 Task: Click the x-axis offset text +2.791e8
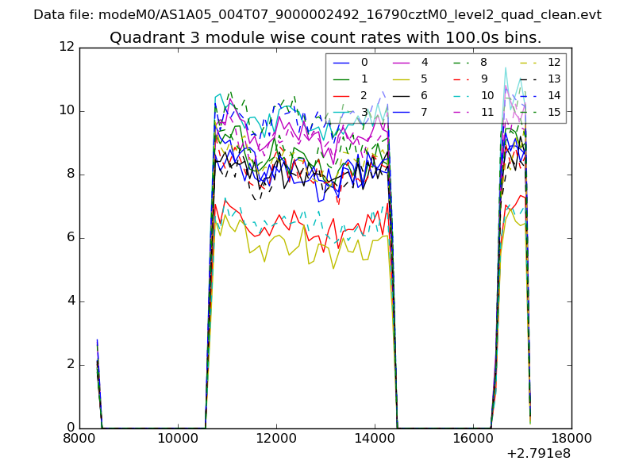(538, 455)
